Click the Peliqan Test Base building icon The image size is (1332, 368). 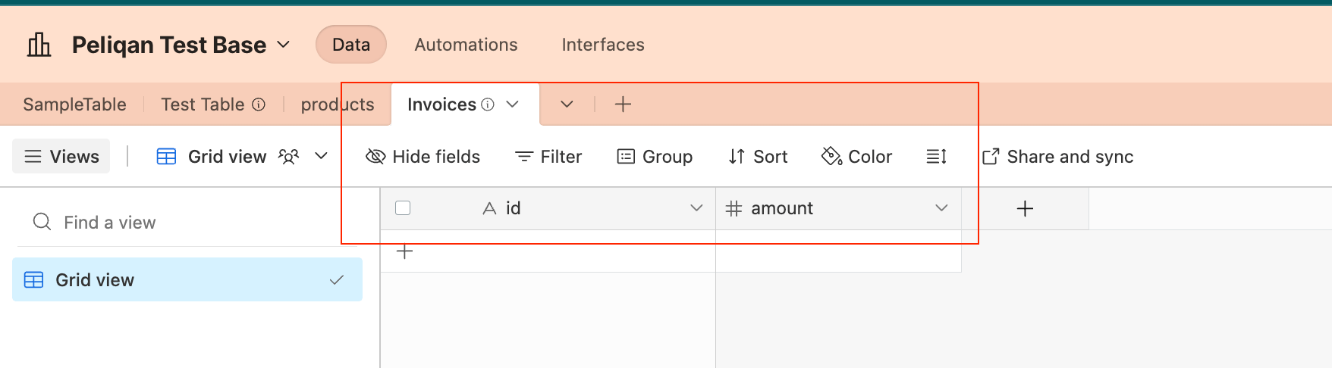tap(39, 45)
